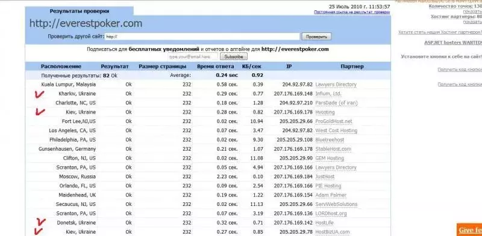Image resolution: width=482 pixels, height=236 pixels.
Task: Click the Gunsenhausen, Germany location cell
Action: click(67, 149)
